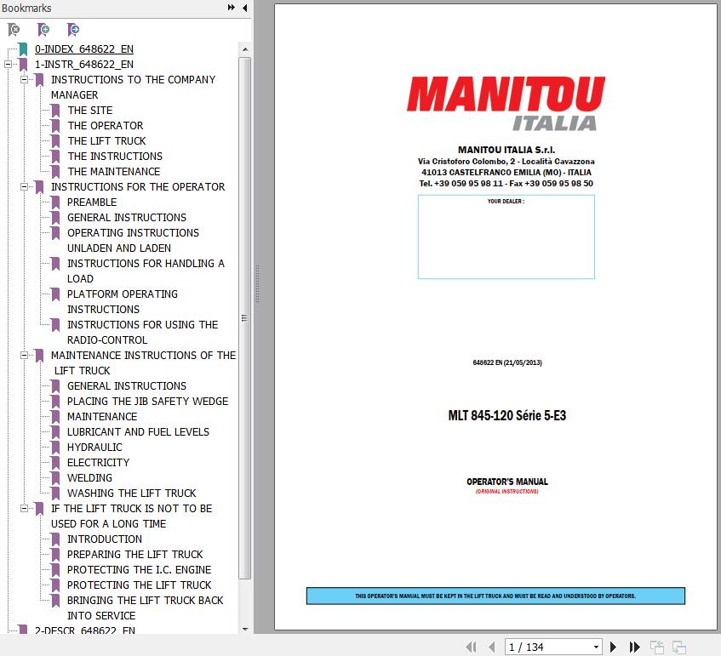Go to previous page arrow

pyautogui.click(x=491, y=647)
